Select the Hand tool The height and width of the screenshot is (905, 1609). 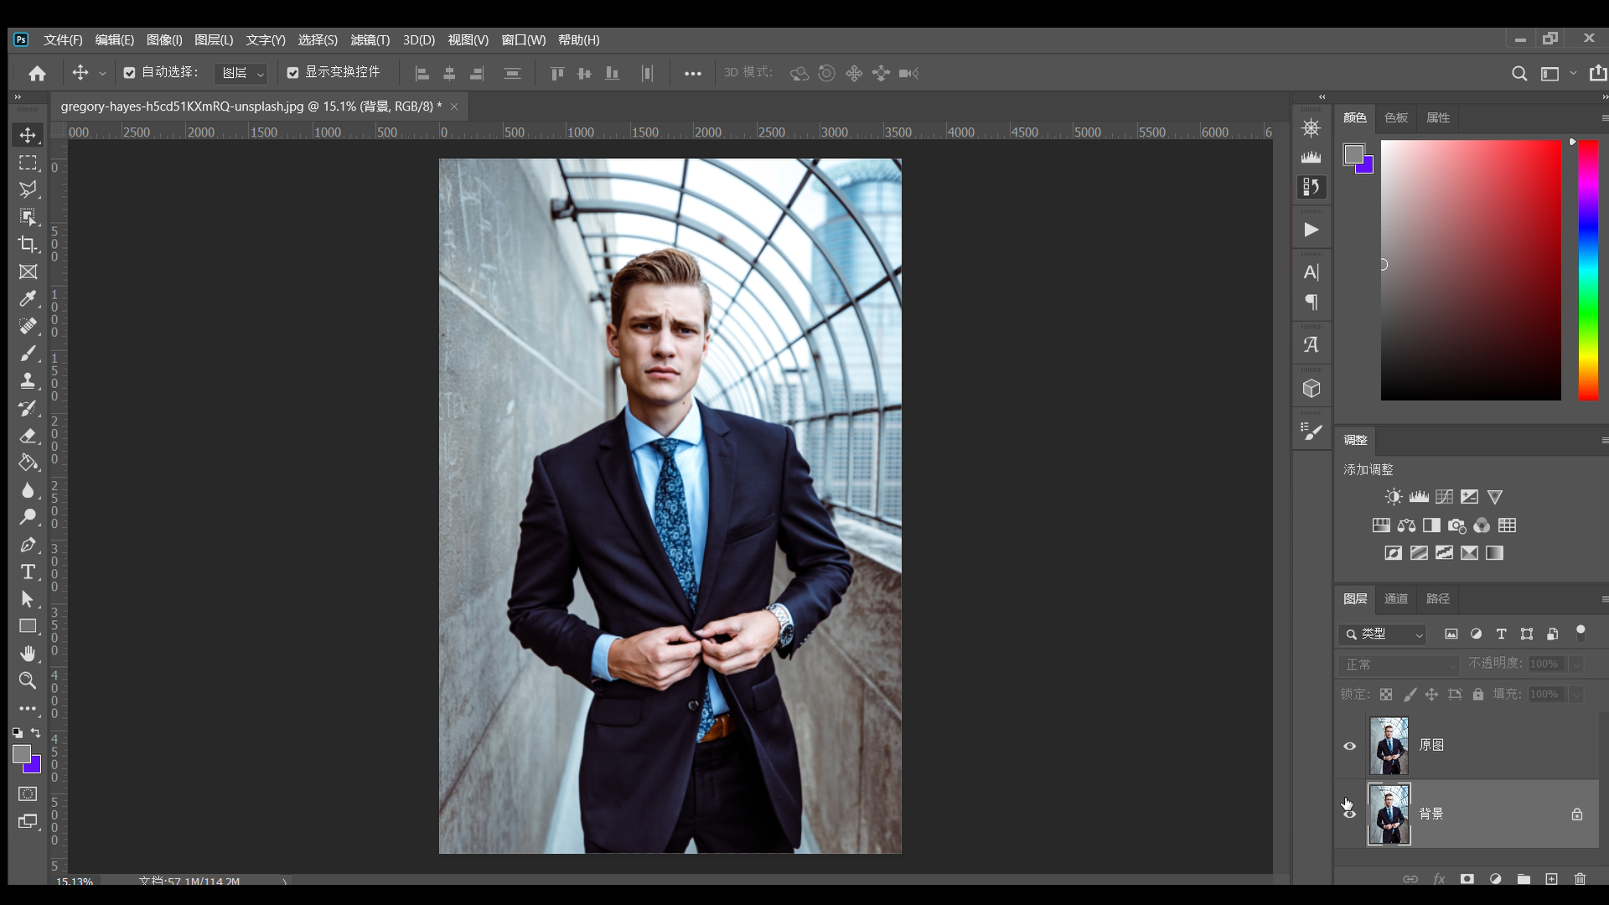pos(28,654)
